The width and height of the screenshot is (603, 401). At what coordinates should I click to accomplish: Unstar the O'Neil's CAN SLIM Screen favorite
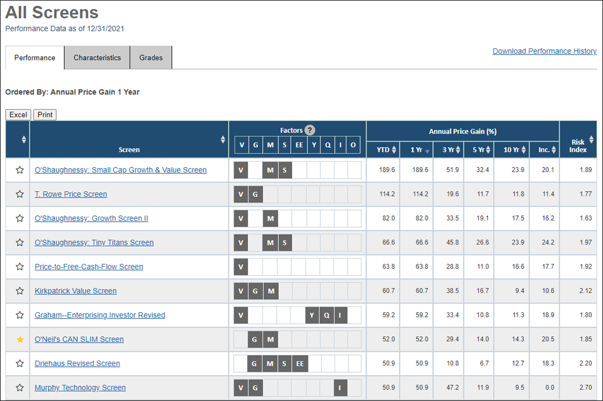coord(20,339)
